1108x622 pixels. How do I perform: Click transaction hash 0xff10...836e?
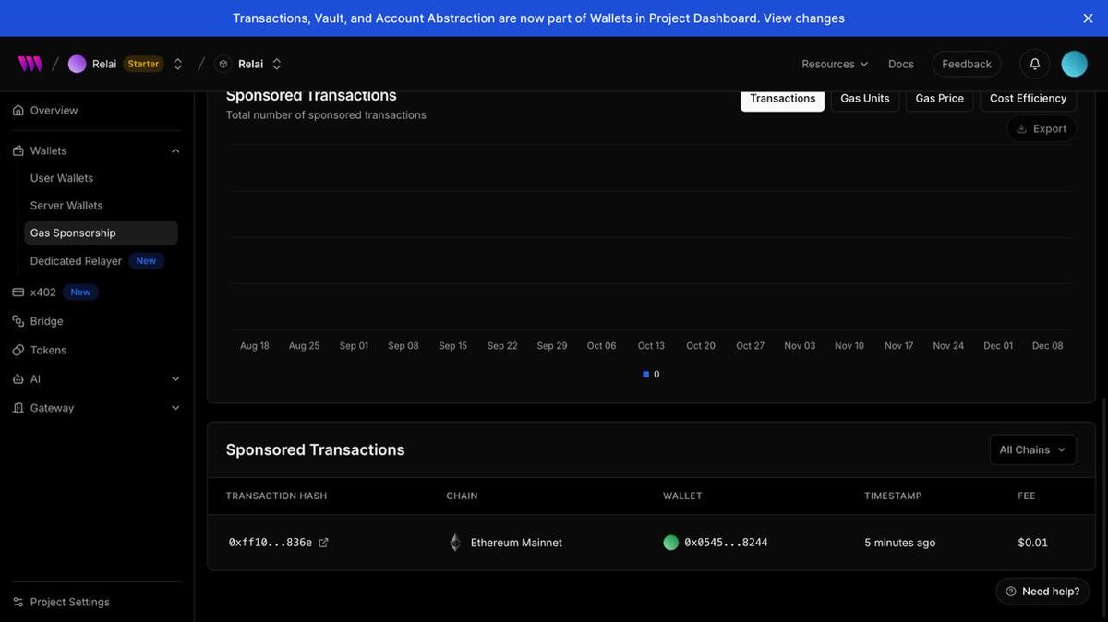271,543
